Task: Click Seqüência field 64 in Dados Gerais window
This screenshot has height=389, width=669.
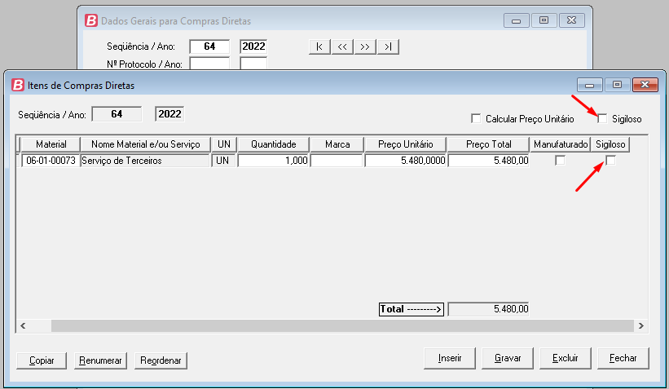Action: pos(209,46)
